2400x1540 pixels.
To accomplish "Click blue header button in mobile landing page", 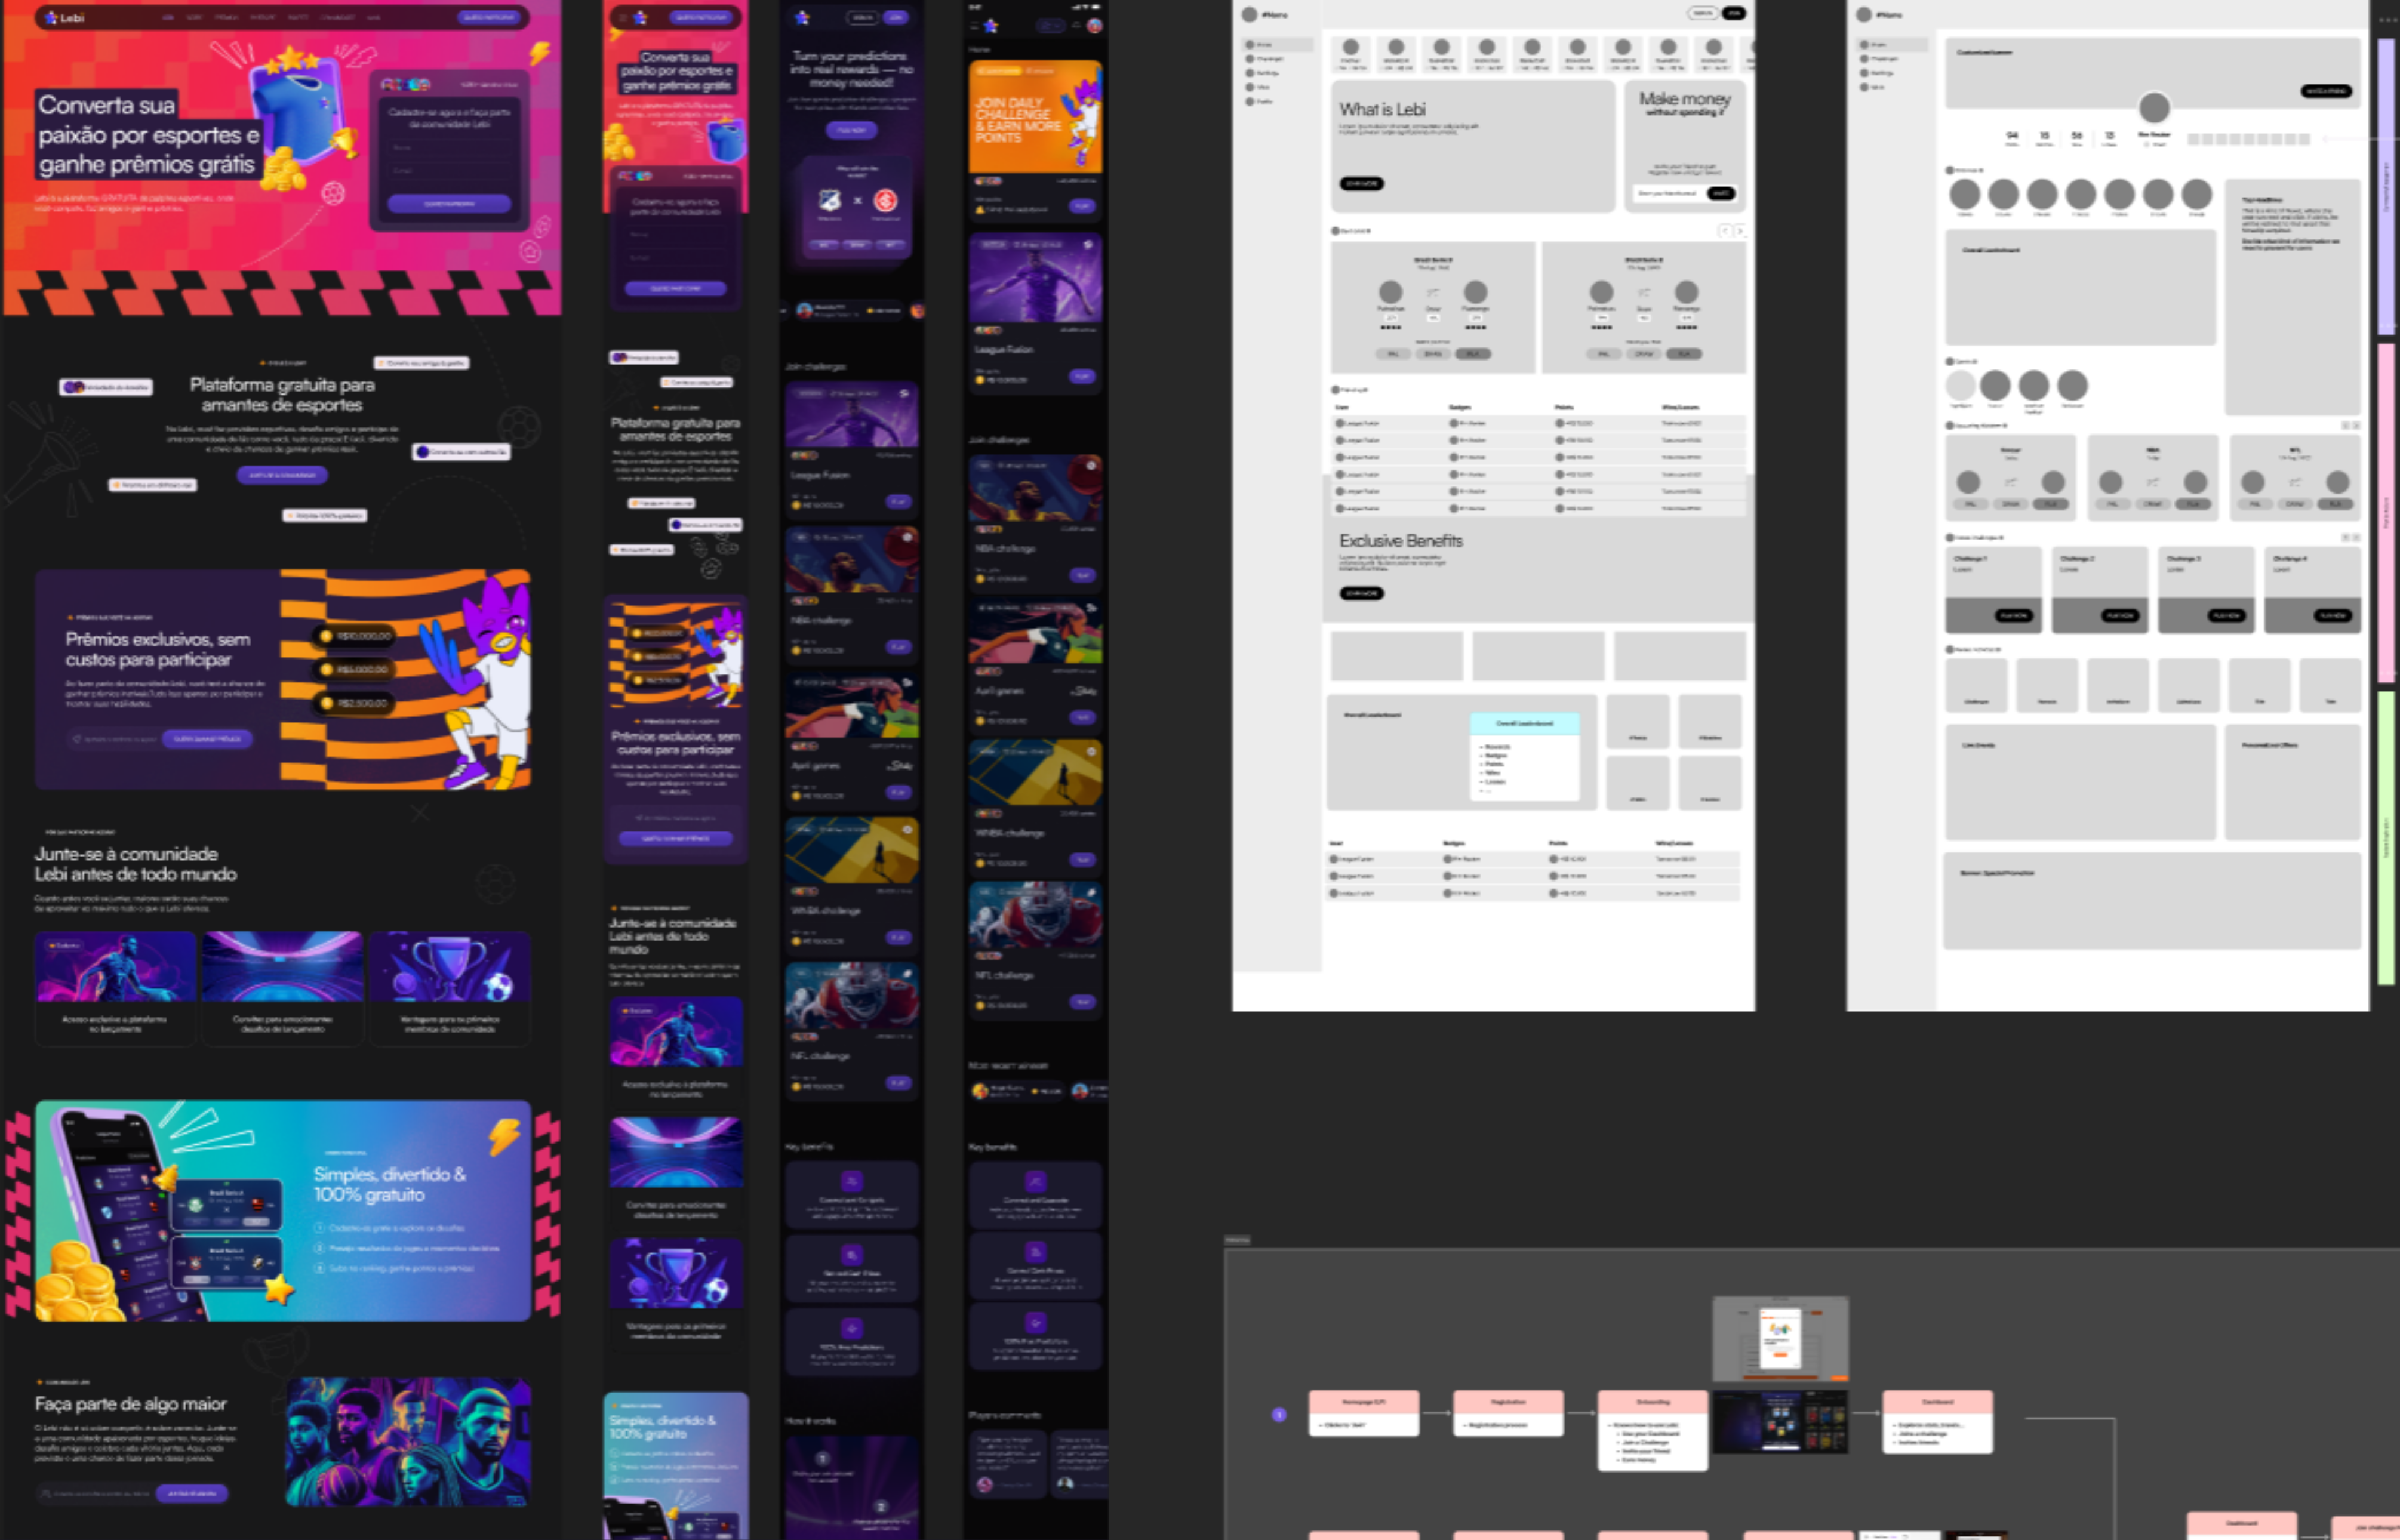I will click(701, 17).
